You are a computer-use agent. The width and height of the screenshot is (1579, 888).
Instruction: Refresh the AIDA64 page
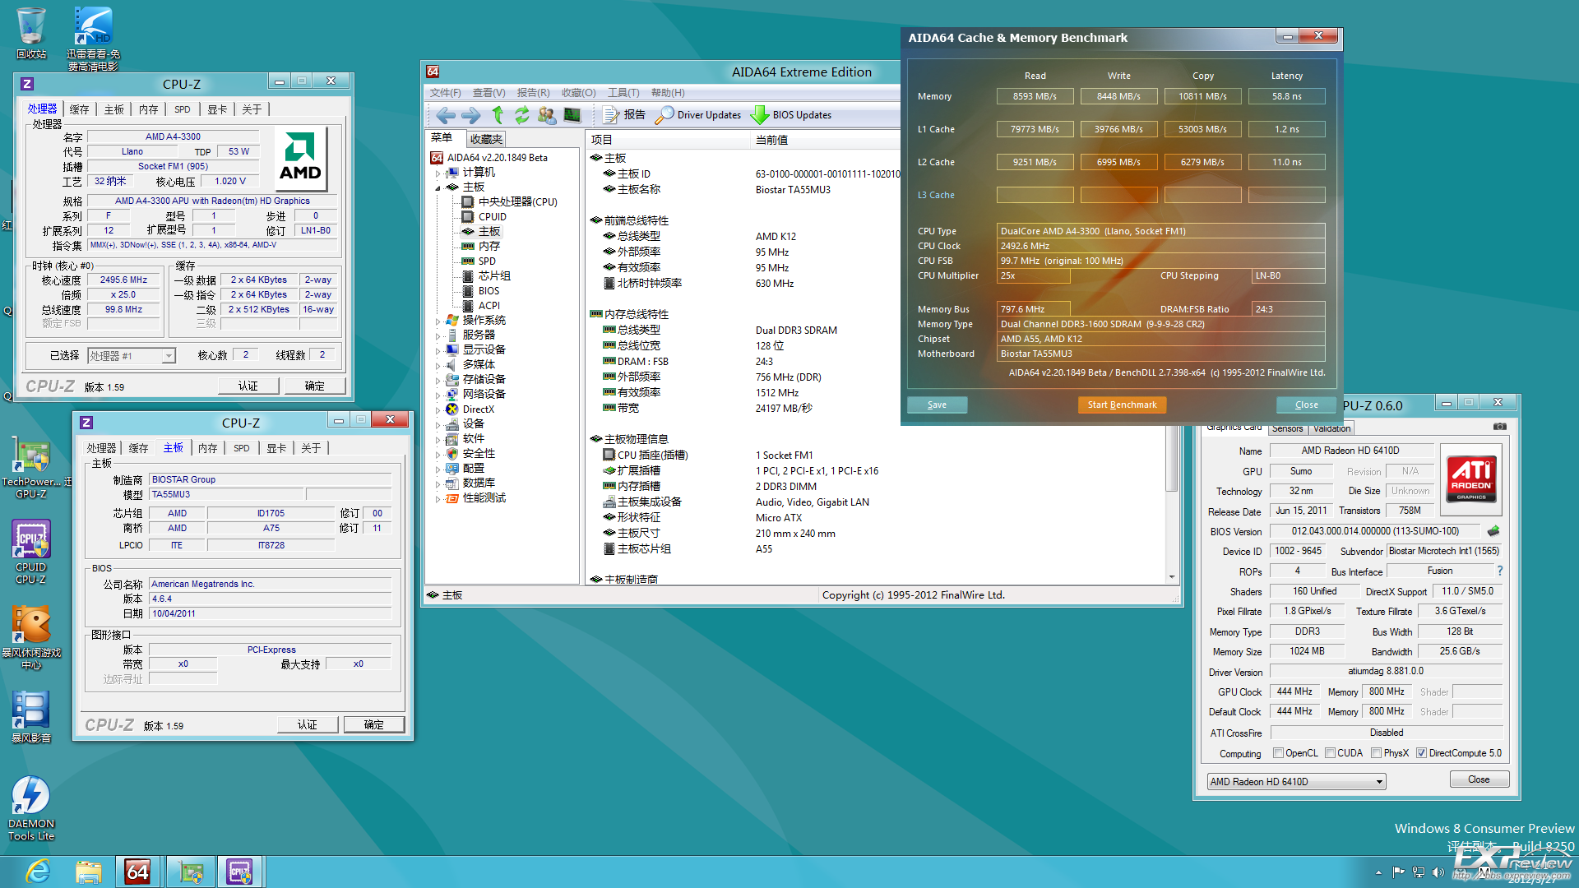pos(522,115)
